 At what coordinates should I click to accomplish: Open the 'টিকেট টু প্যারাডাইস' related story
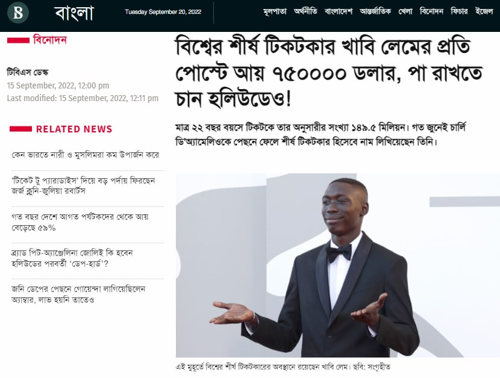[x=83, y=186]
